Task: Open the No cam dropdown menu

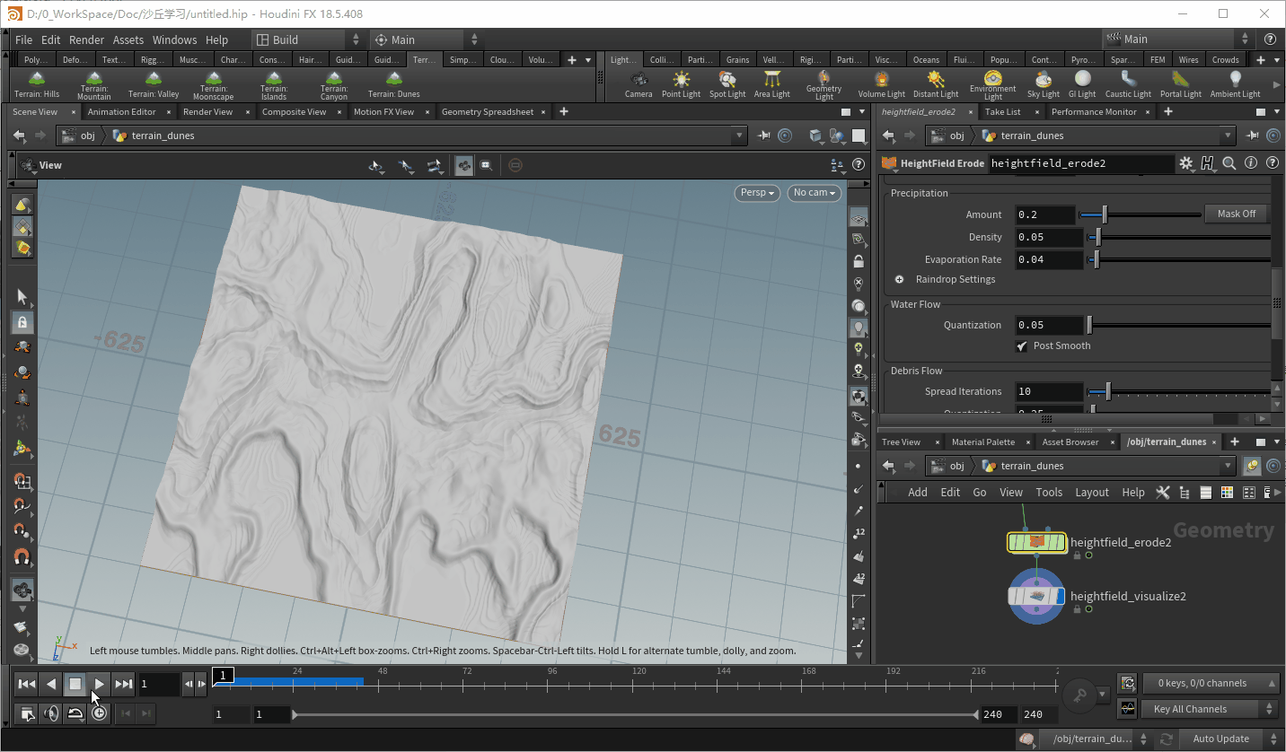Action: [815, 193]
